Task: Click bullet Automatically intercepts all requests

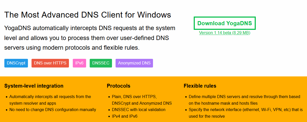Action: 50,100
